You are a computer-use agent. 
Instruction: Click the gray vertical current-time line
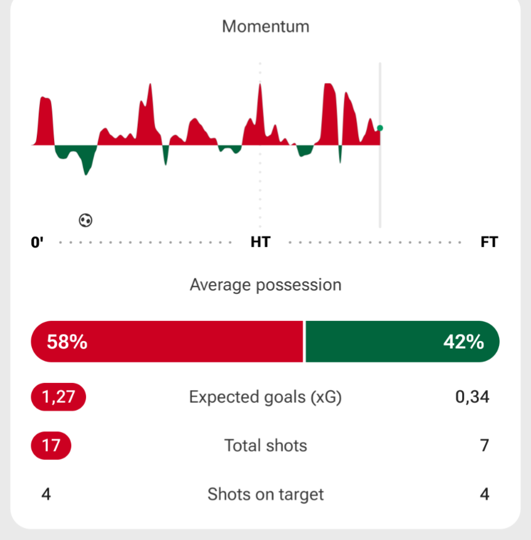[x=380, y=185]
